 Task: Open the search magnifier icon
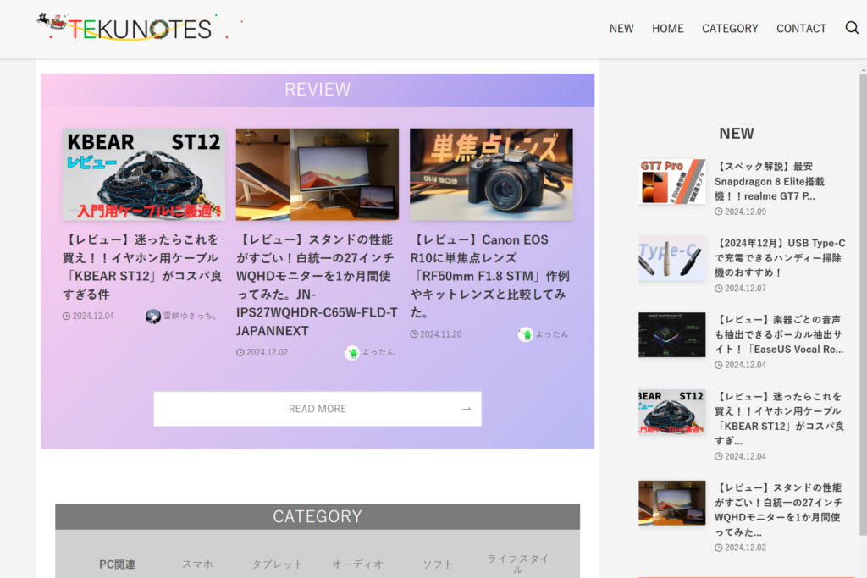(852, 28)
